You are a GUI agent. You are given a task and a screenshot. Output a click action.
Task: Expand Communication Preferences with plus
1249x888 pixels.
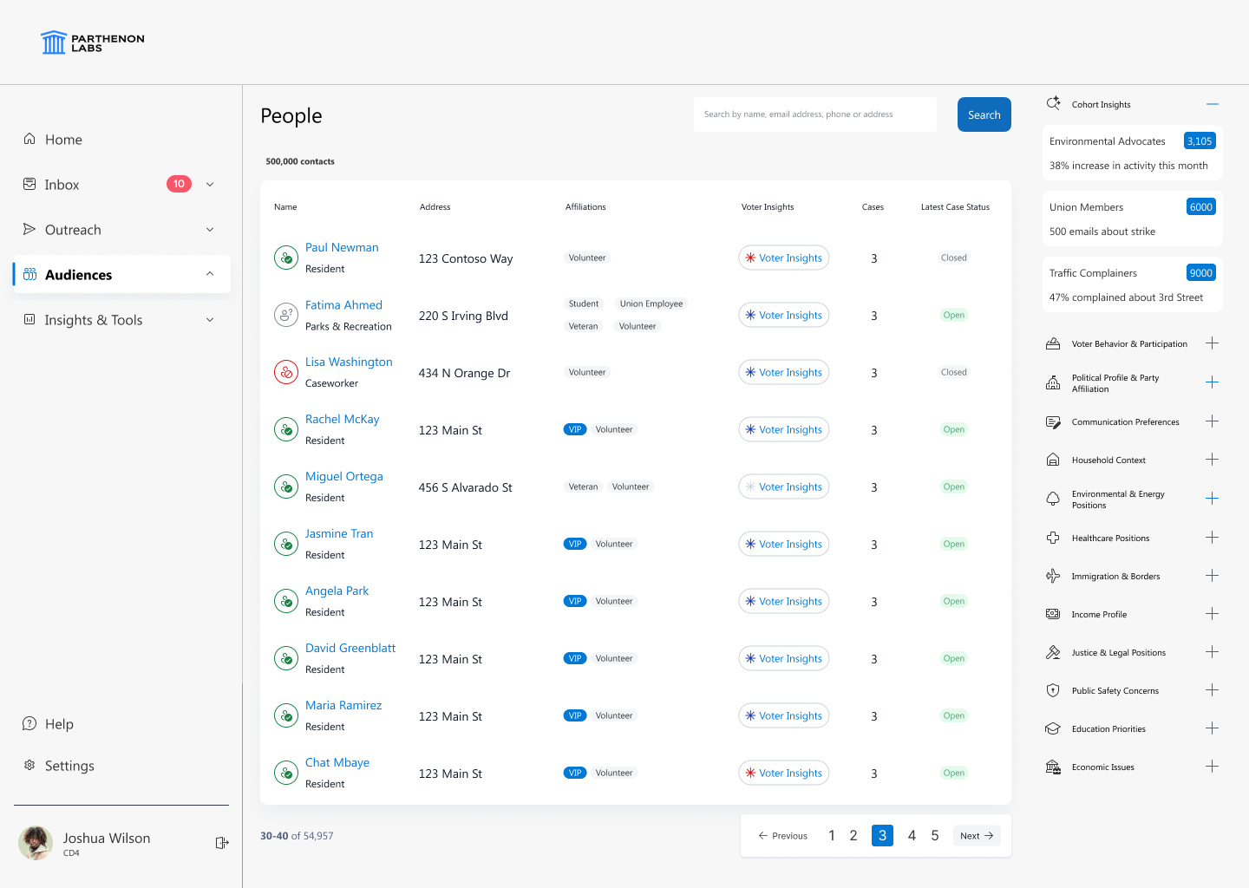coord(1213,421)
